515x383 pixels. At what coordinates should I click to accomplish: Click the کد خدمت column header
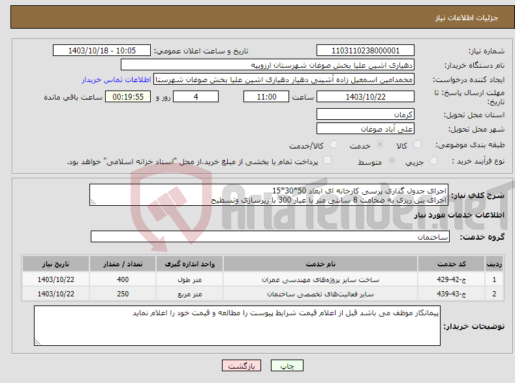[x=451, y=264]
